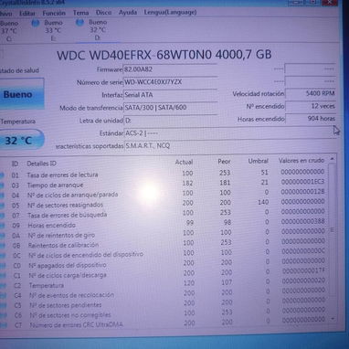The width and height of the screenshot is (349, 349).
Task: Open the Editar menu
Action: [x=26, y=14]
